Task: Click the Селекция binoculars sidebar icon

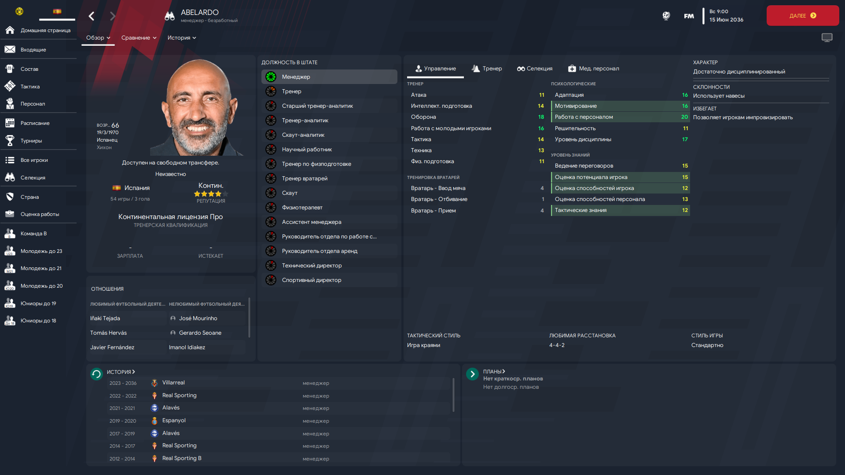Action: (x=10, y=177)
